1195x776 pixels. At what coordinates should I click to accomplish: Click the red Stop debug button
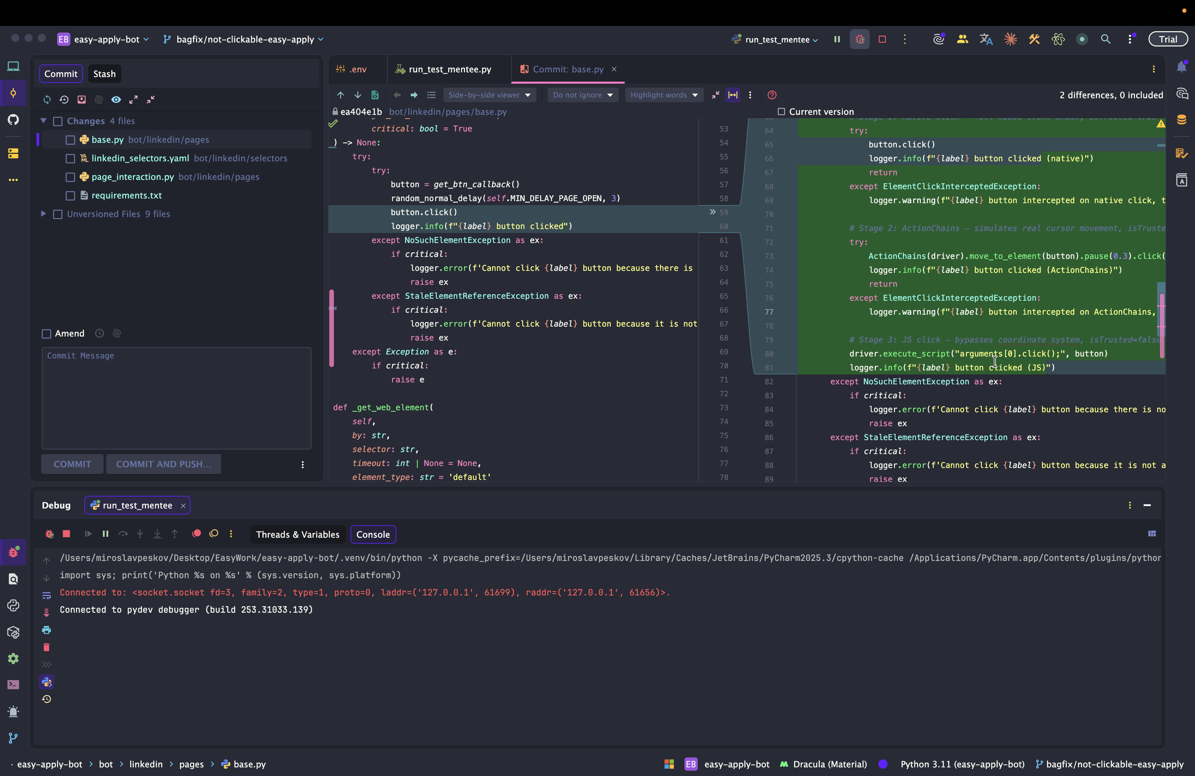coord(66,534)
